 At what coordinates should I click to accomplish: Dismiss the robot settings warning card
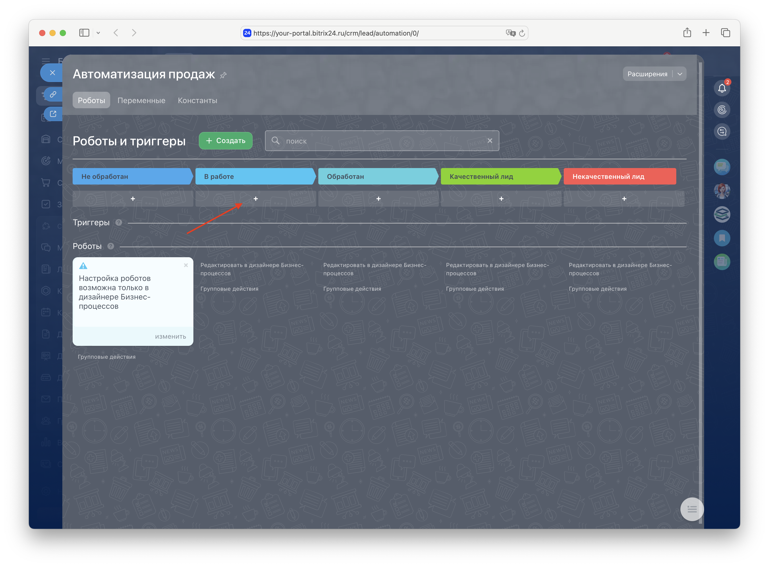[x=186, y=265]
